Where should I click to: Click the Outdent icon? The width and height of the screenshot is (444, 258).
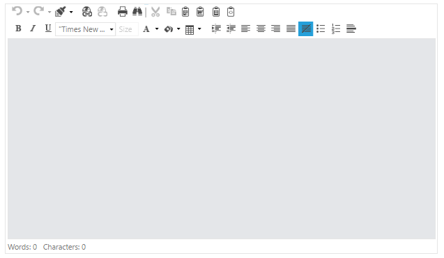231,29
